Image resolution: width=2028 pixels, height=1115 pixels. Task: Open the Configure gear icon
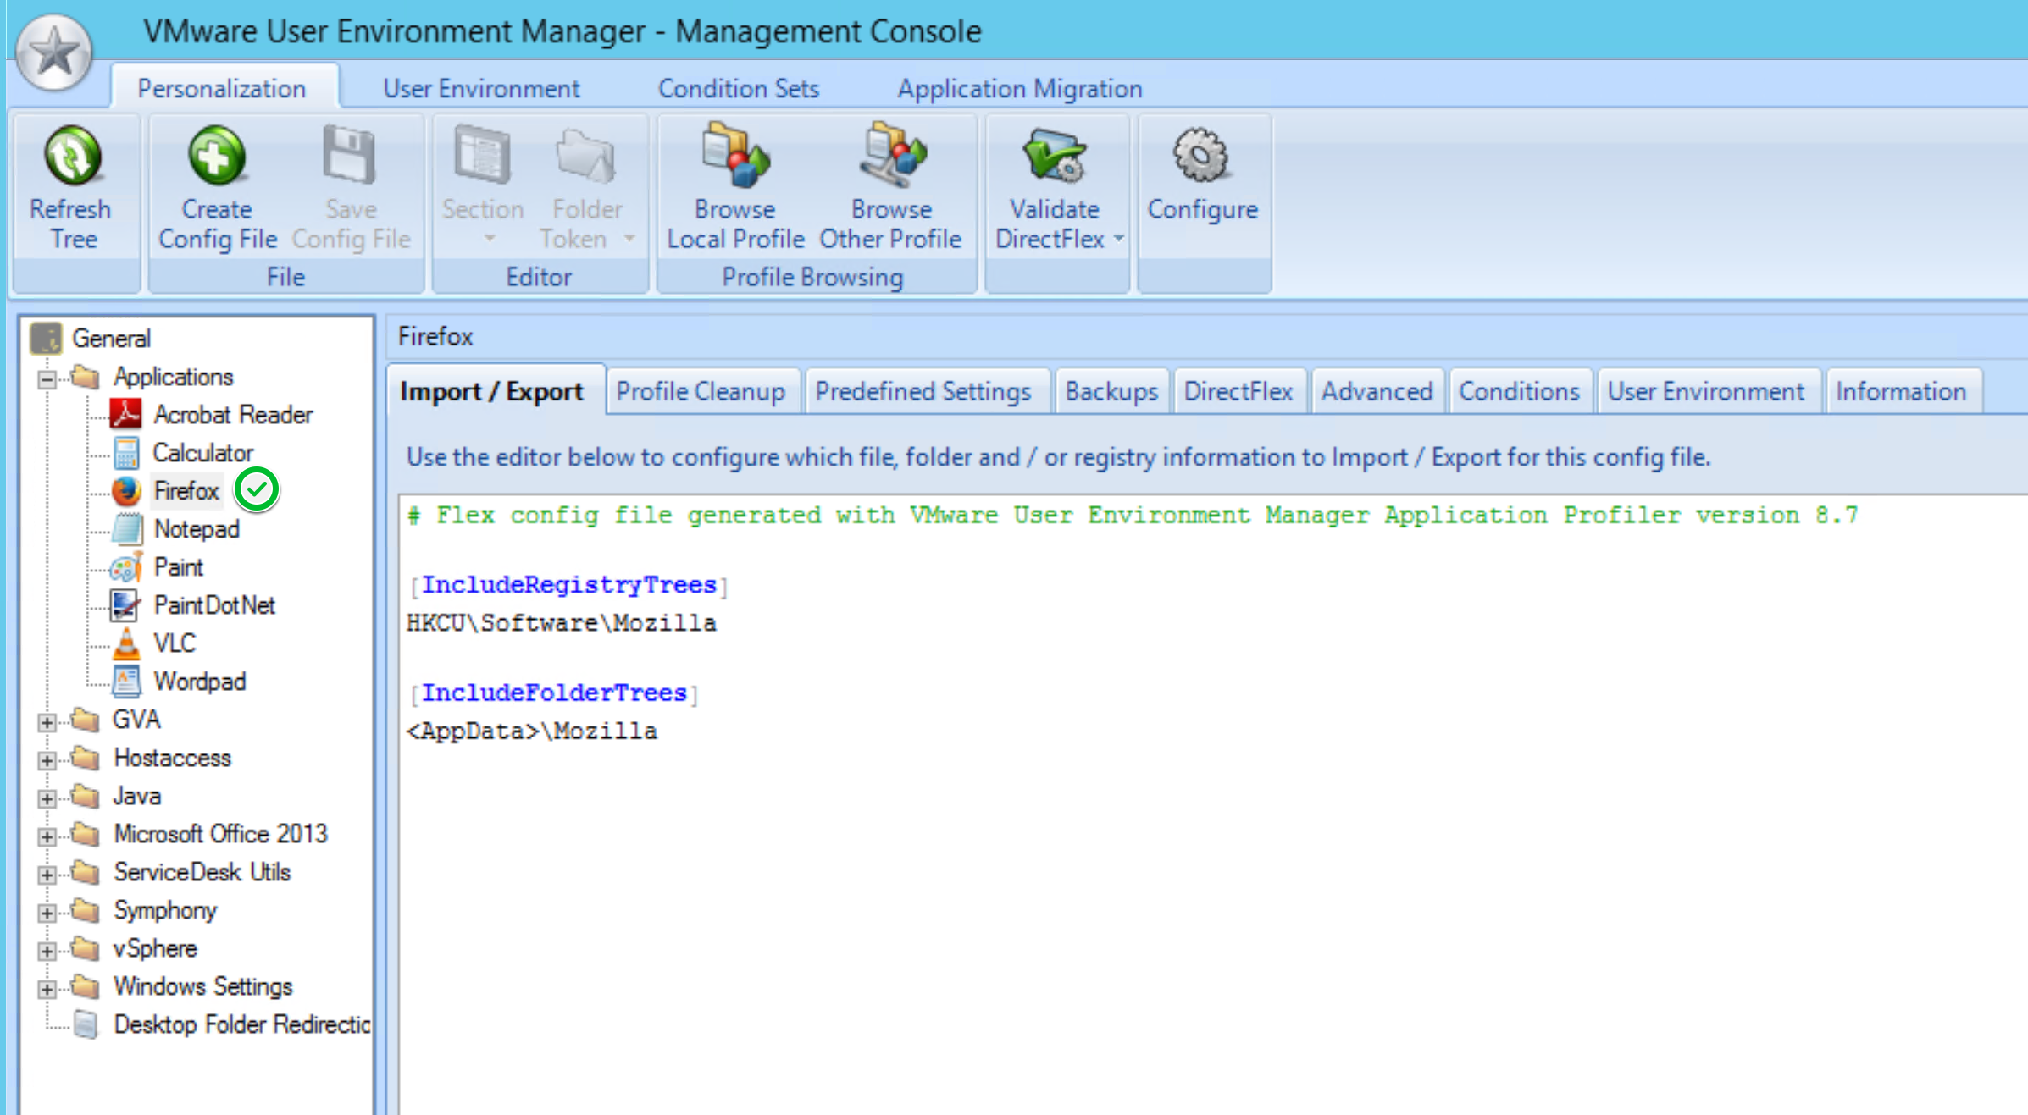tap(1201, 156)
